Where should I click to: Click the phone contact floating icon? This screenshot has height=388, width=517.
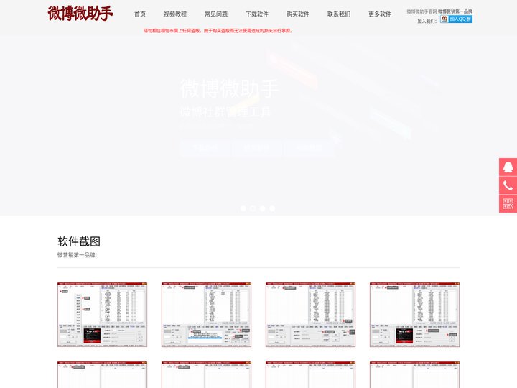(508, 185)
